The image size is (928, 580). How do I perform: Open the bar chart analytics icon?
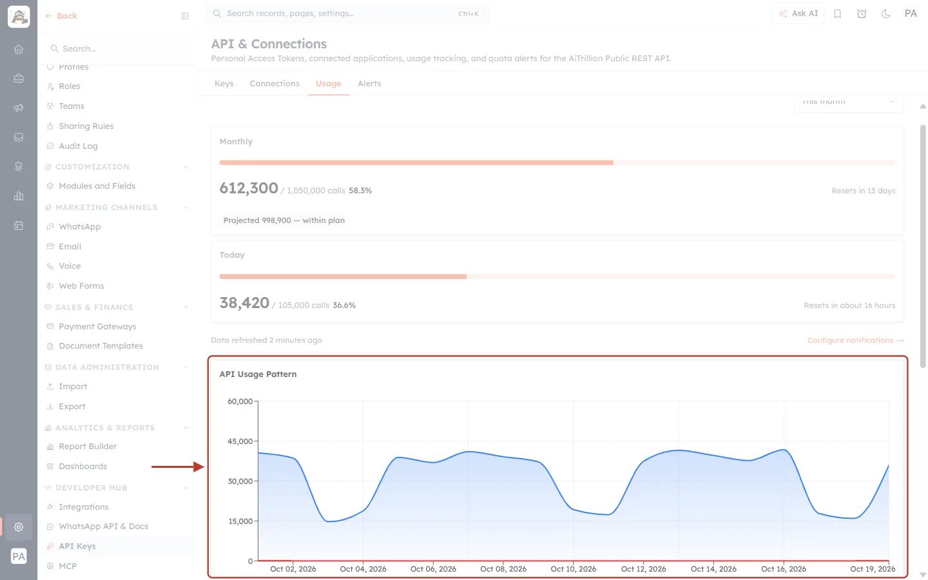pyautogui.click(x=19, y=196)
